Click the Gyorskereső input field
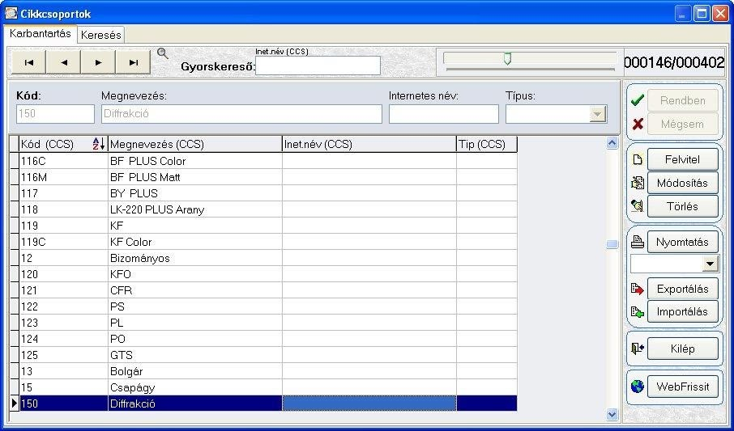Viewport: 734px width, 431px height. [x=318, y=65]
